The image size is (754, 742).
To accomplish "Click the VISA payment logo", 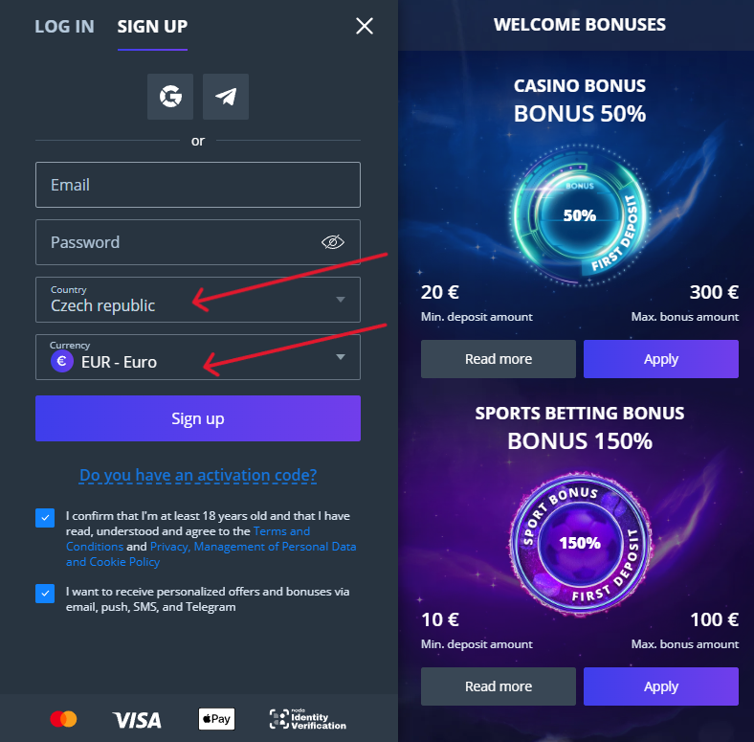I will click(x=137, y=720).
